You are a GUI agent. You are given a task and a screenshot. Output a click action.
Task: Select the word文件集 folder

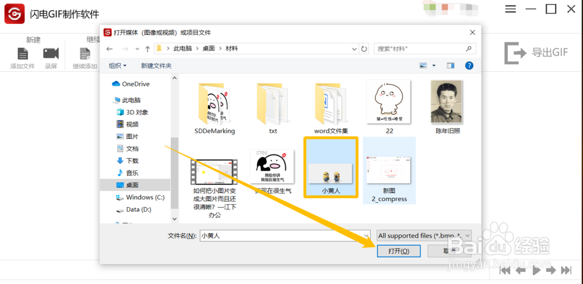click(x=331, y=107)
